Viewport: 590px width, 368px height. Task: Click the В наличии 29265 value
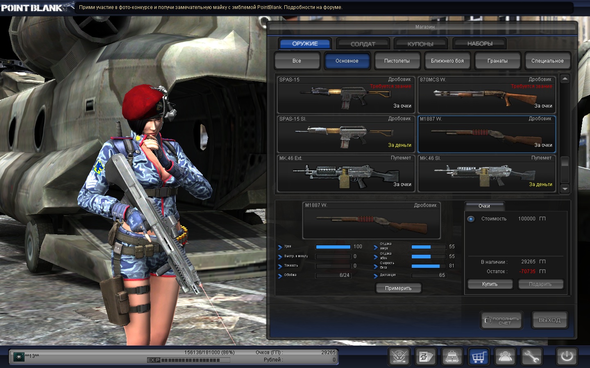point(528,262)
